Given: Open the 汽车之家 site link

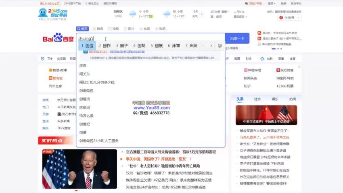Looking at the screenshot, I should (55, 86).
